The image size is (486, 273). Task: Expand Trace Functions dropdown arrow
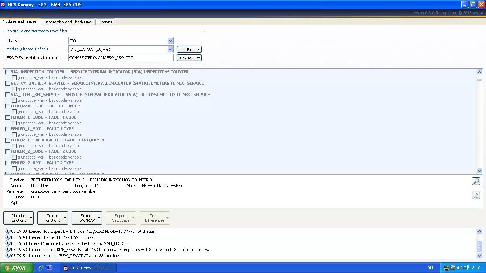(65, 218)
